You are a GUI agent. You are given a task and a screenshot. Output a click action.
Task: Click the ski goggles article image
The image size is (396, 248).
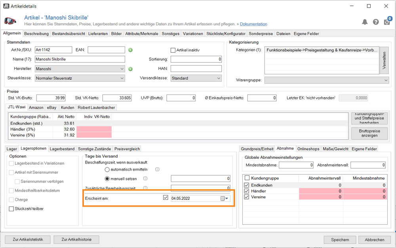pyautogui.click(x=10, y=21)
